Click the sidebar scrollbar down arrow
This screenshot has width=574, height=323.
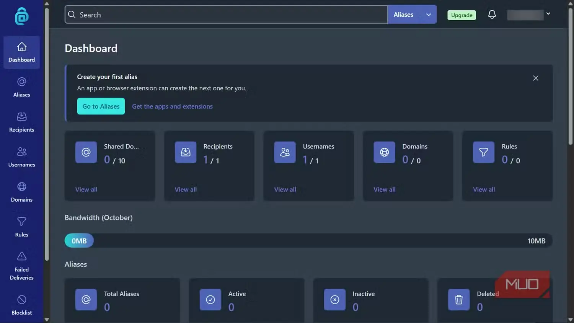point(47,320)
